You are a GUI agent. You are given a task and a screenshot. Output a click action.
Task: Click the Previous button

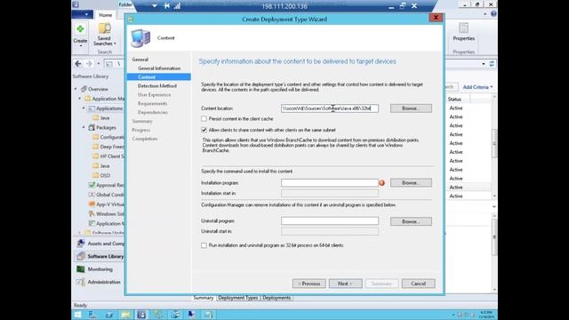[309, 284]
